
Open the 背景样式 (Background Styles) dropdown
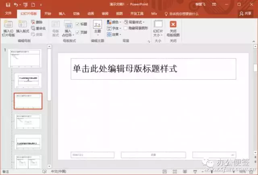point(134,22)
